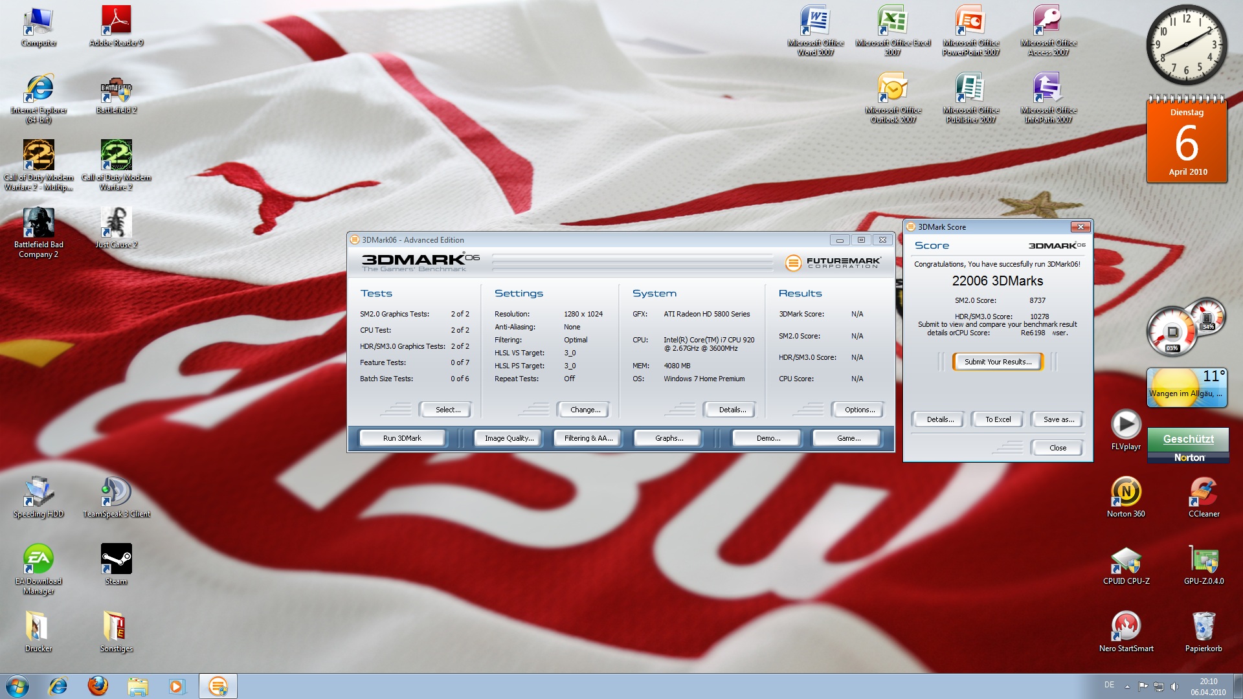Open Firefox from the taskbar
This screenshot has width=1243, height=699.
click(98, 686)
